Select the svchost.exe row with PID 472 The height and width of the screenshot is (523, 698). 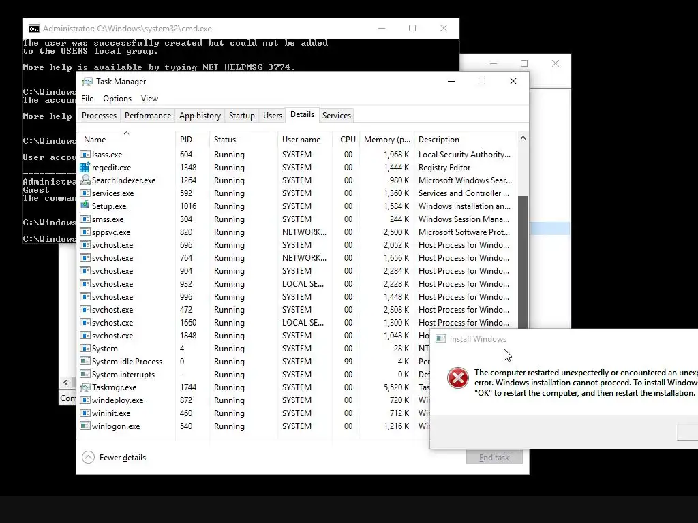point(297,310)
